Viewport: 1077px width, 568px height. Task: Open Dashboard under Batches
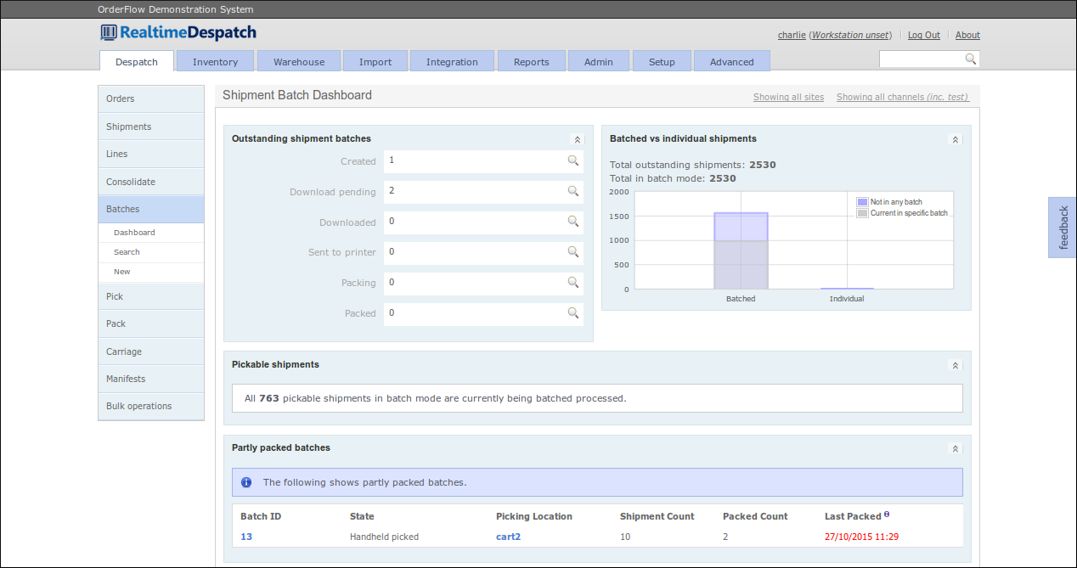(151, 233)
